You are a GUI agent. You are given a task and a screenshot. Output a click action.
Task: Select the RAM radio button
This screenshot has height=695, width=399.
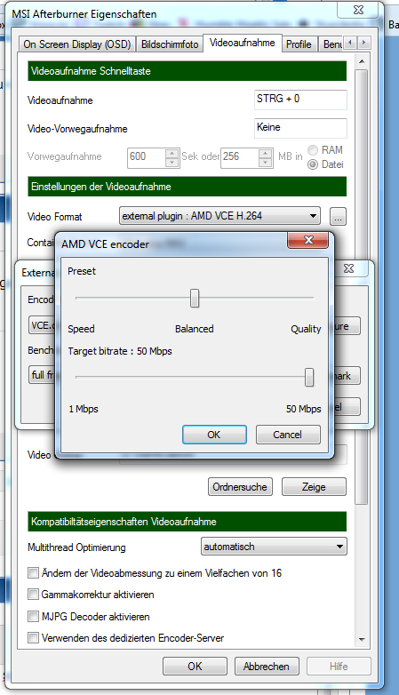(x=313, y=150)
